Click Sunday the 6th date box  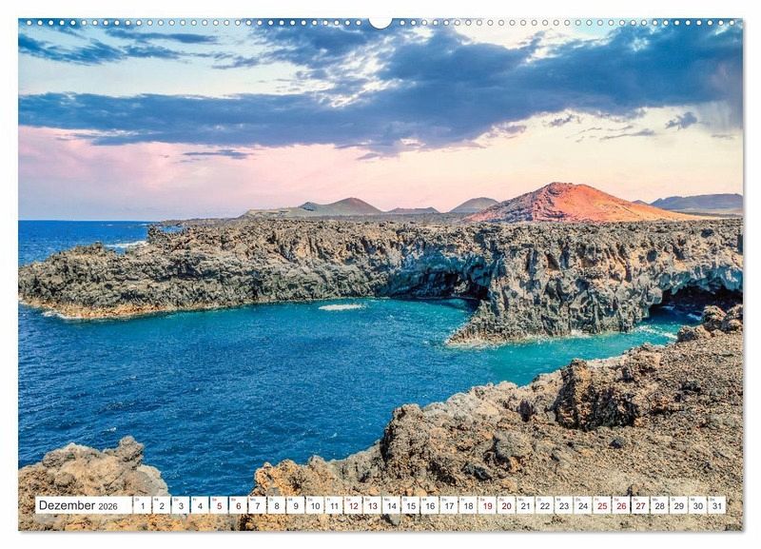[238, 505]
